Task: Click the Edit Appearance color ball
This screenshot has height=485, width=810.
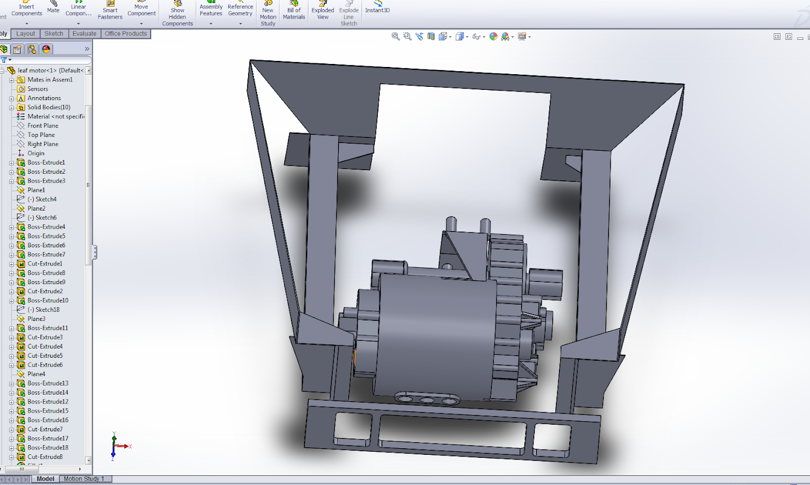Action: tap(493, 37)
